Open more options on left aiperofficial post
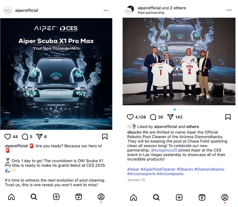This screenshot has width=238, height=207. (106, 11)
